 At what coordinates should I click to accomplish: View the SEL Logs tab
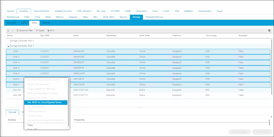pyautogui.click(x=101, y=11)
